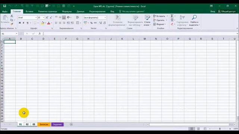Open the Файл menu tab
Viewport: 239px width, 134px height.
[x=5, y=12]
